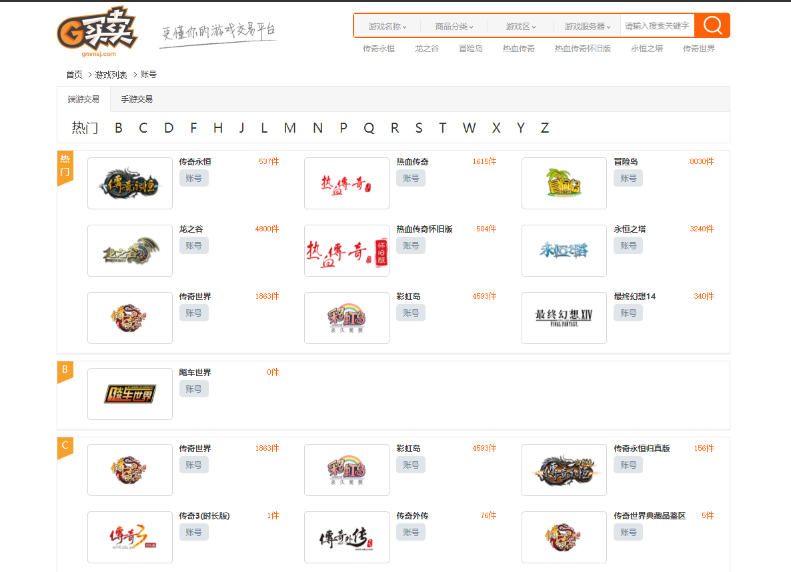Click 账号 button under 龙之谷
This screenshot has height=572, width=791.
(x=193, y=245)
